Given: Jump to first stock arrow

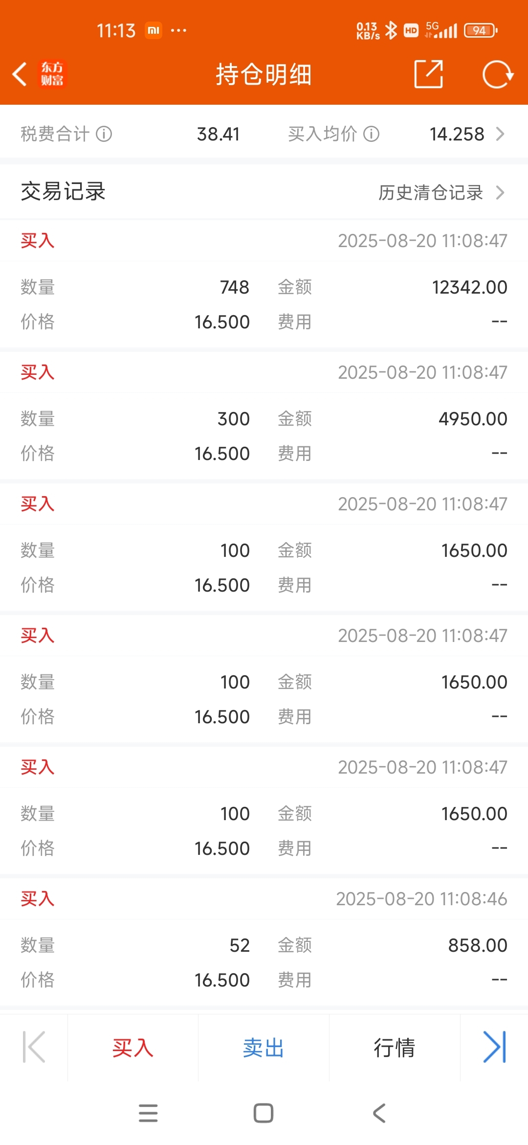Looking at the screenshot, I should (34, 1047).
